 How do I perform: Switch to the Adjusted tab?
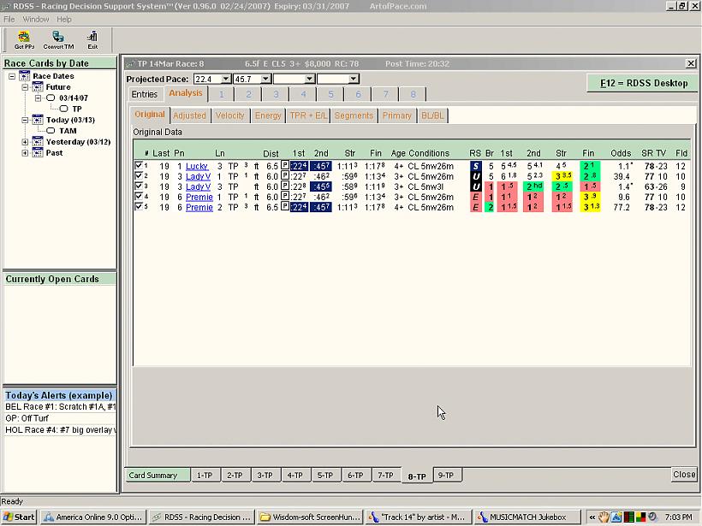[x=189, y=115]
